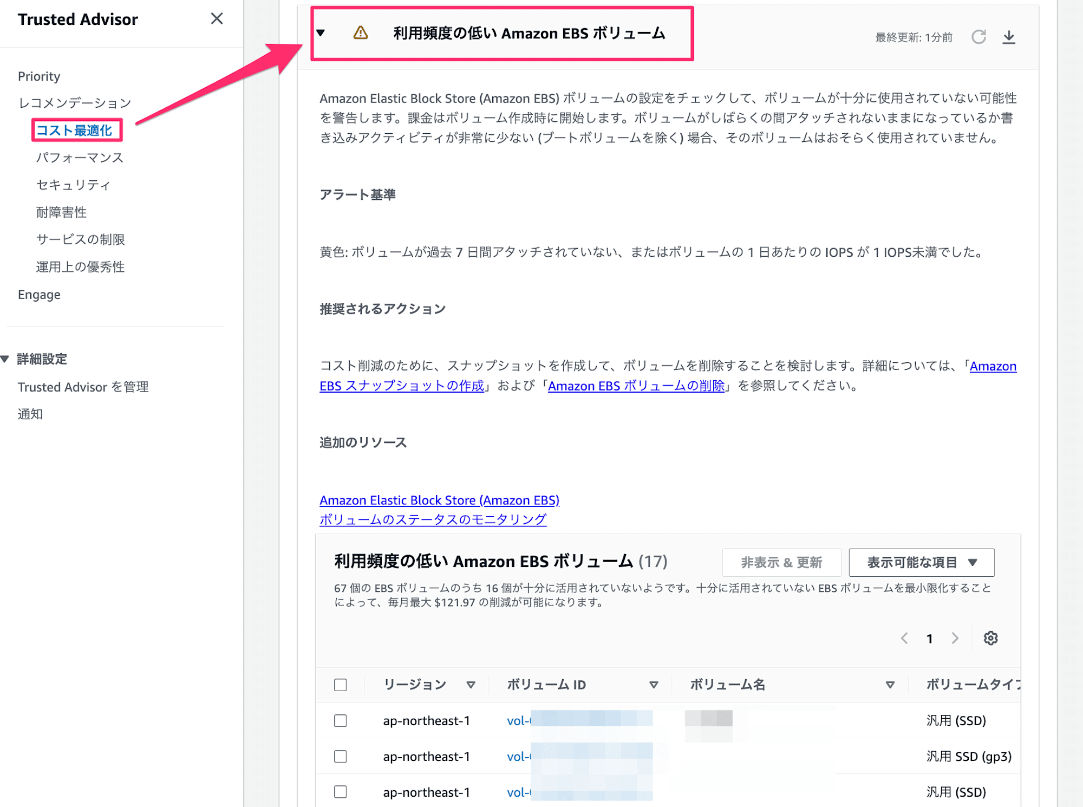Select page 1 in pagination
This screenshot has height=807, width=1083.
930,639
